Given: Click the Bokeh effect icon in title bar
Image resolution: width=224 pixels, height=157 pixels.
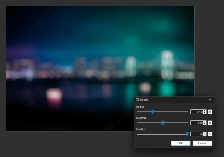Looking at the screenshot, I should (x=137, y=100).
